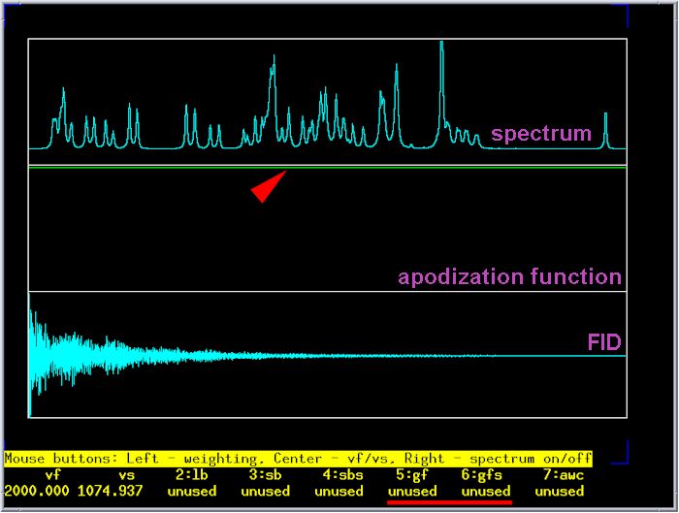679x513 pixels.
Task: Click the unused value under 4:sbs
Action: [339, 492]
